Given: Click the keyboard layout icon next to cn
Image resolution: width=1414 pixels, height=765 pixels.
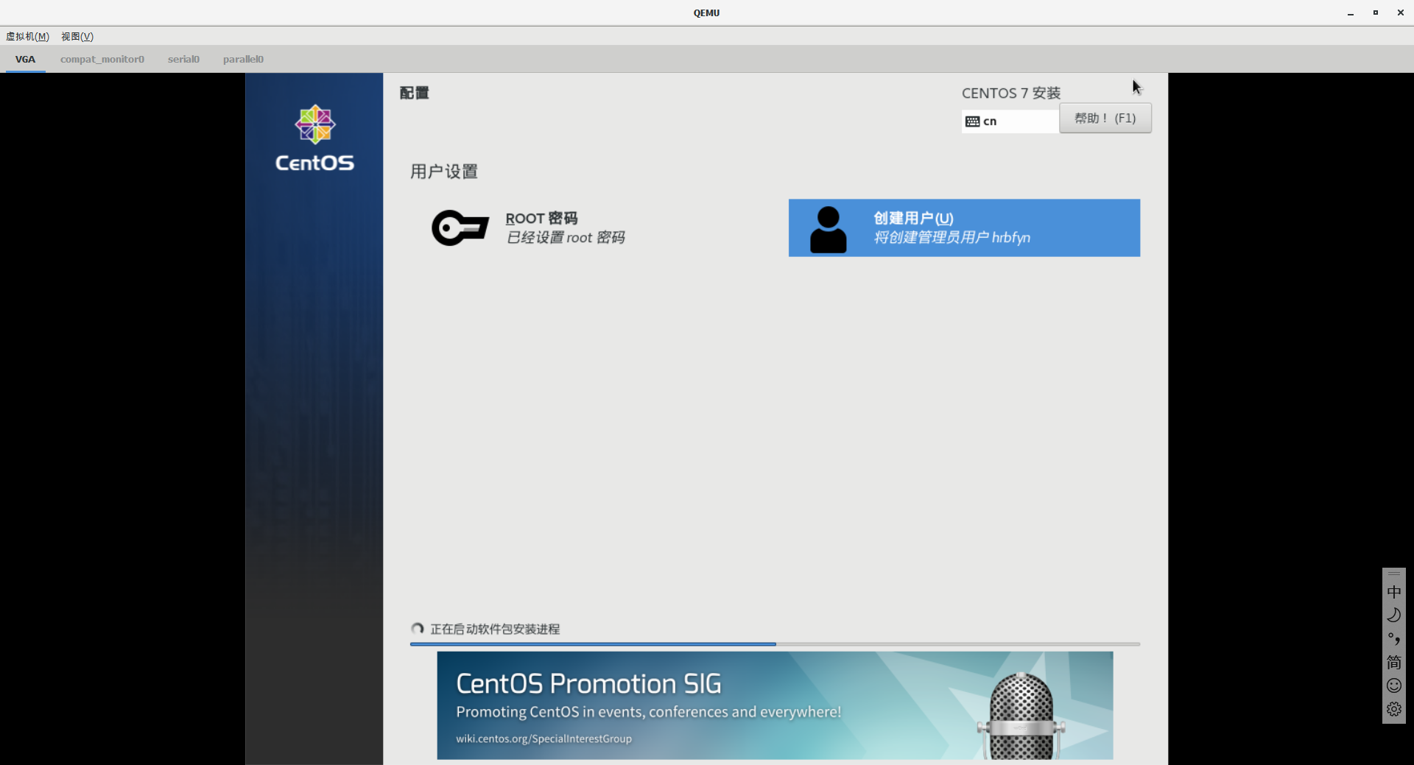Looking at the screenshot, I should [x=971, y=121].
